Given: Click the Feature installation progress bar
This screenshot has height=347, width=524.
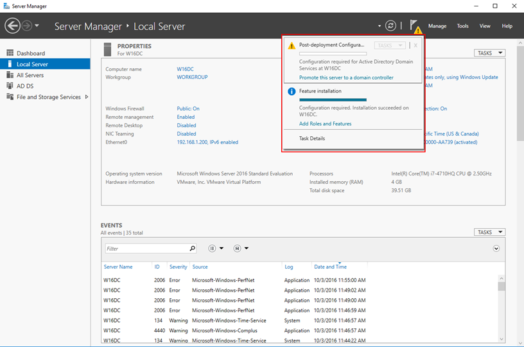Looking at the screenshot, I should pyautogui.click(x=333, y=100).
